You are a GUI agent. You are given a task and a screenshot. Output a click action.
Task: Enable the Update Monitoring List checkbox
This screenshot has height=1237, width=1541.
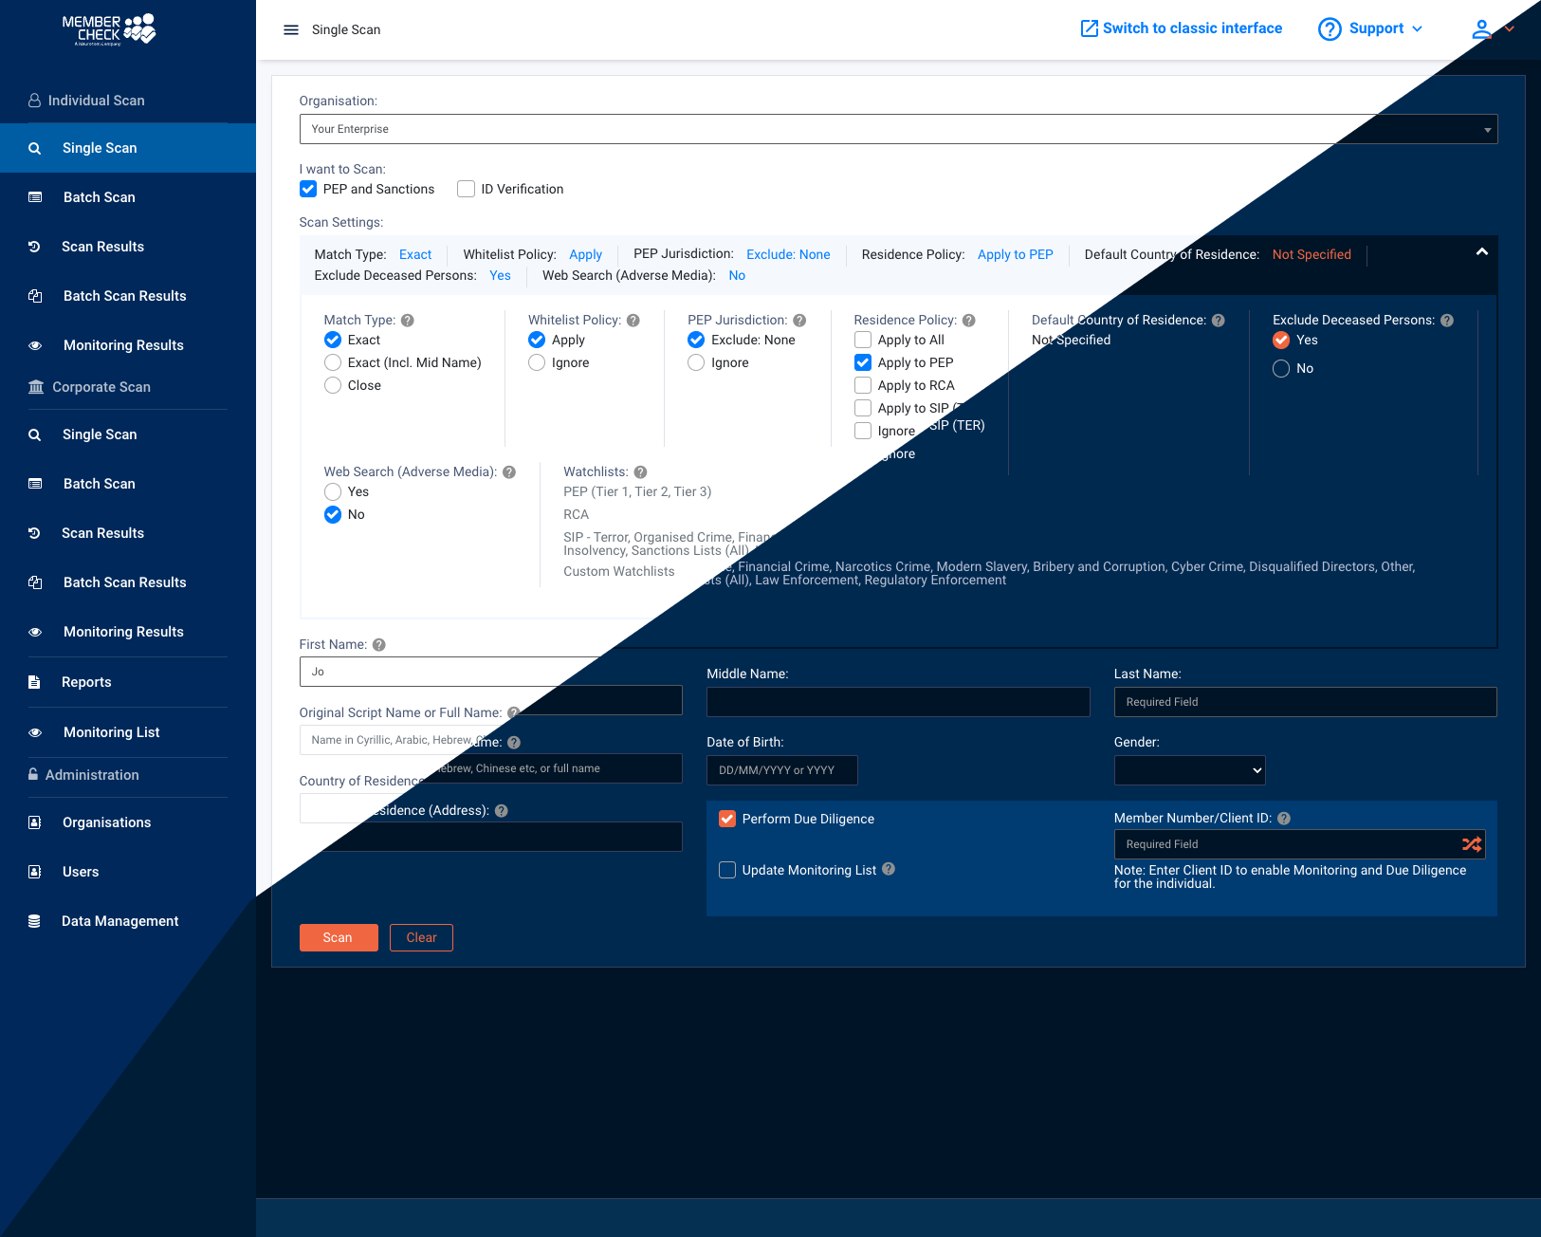click(x=727, y=870)
